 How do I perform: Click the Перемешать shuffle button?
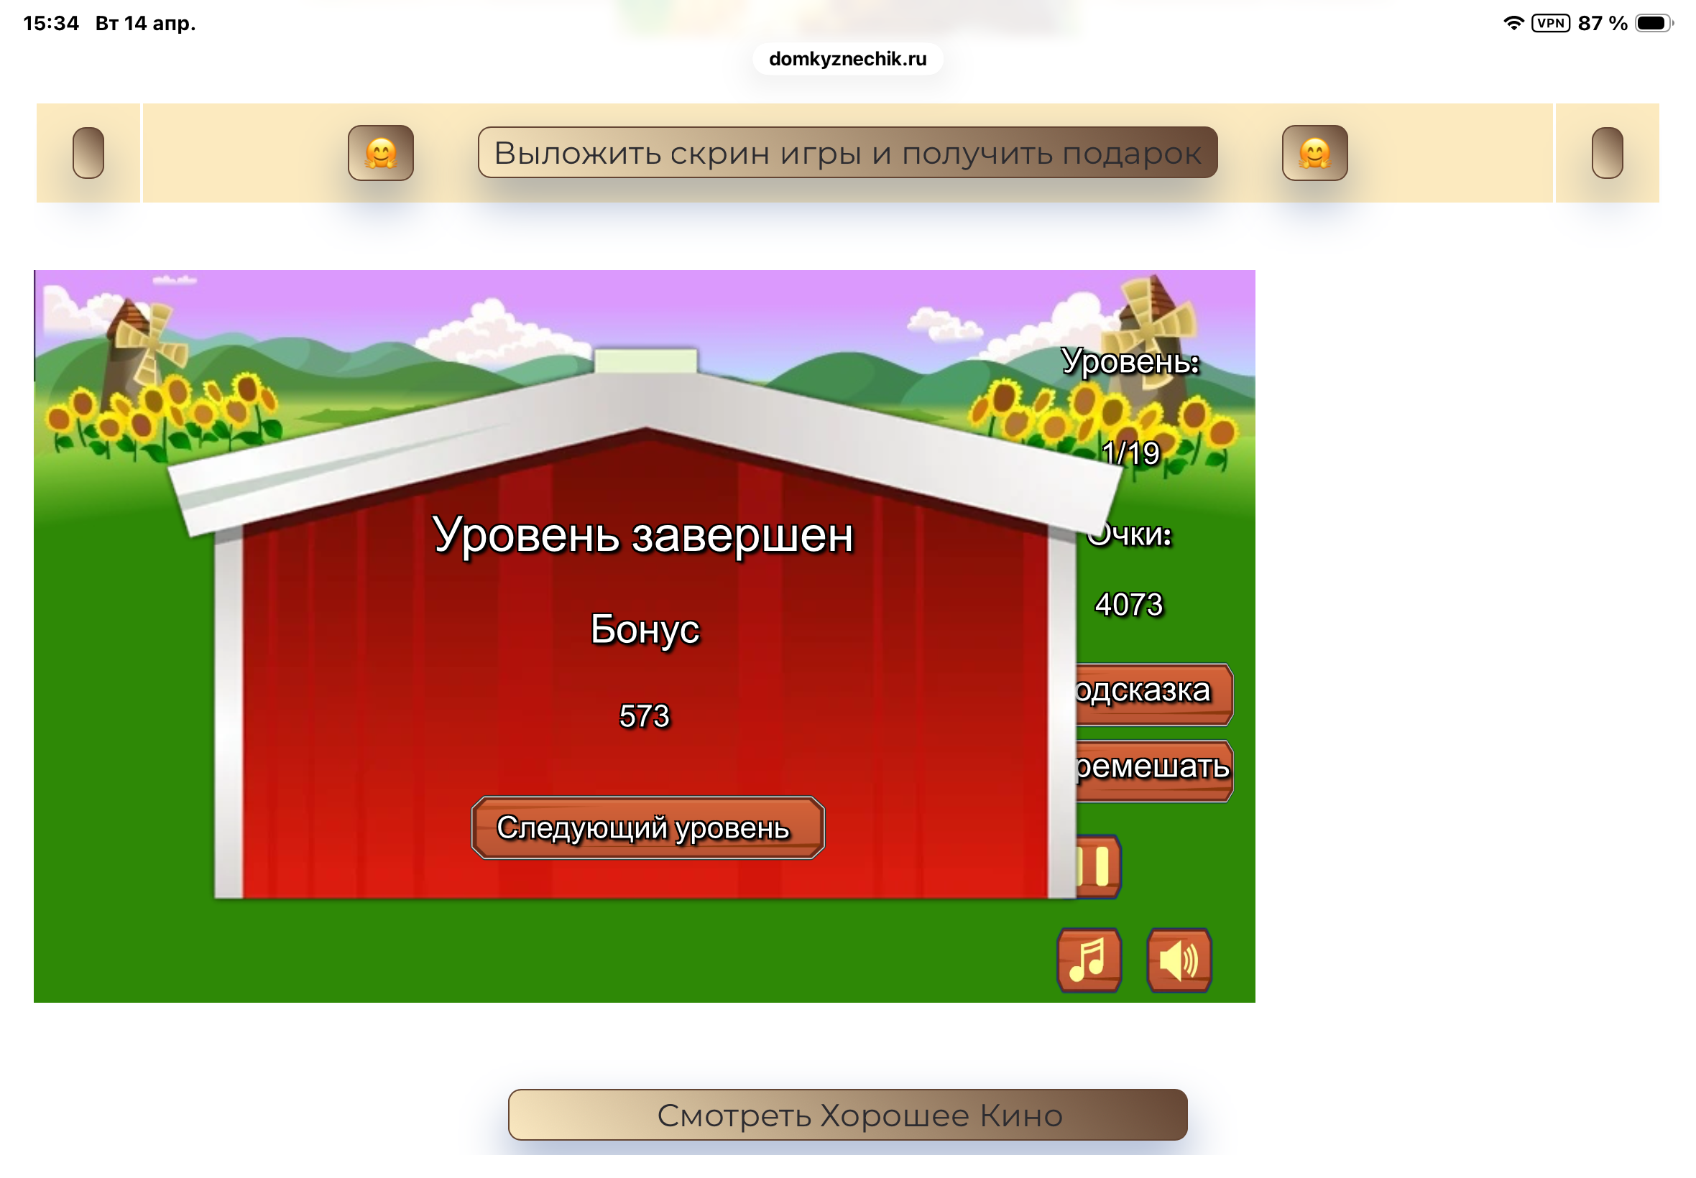click(x=1153, y=769)
